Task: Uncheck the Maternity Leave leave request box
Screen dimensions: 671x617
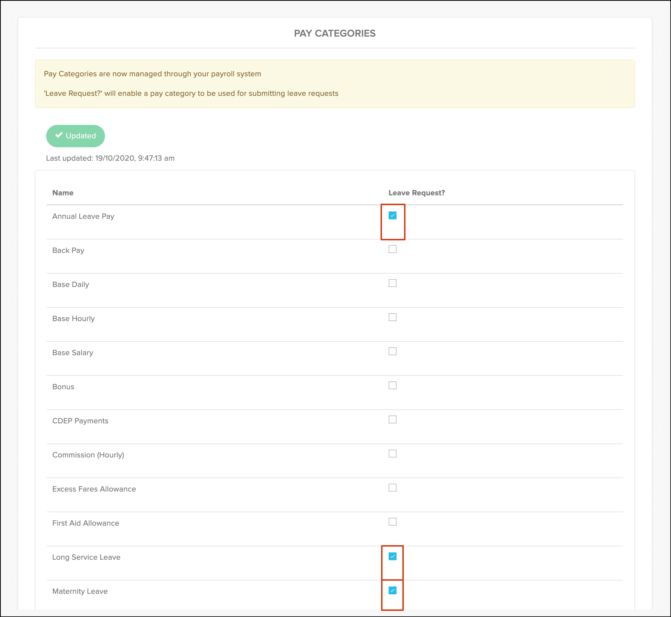Action: [393, 591]
